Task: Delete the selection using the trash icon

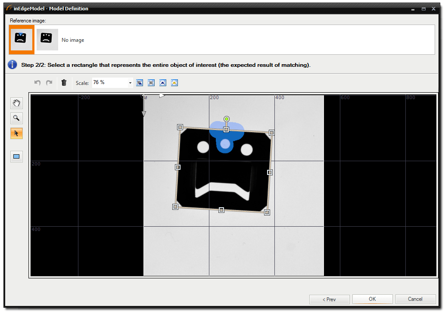Action: click(64, 82)
